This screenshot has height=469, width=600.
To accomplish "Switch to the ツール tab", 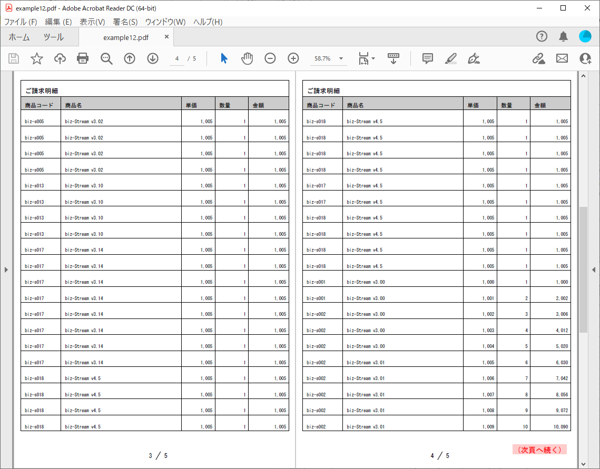I will [x=54, y=37].
